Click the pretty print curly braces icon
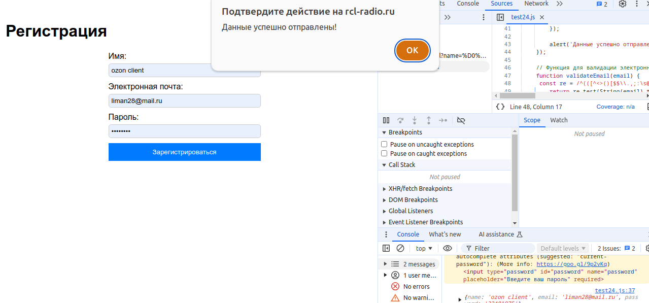This screenshot has width=649, height=303. click(x=500, y=107)
